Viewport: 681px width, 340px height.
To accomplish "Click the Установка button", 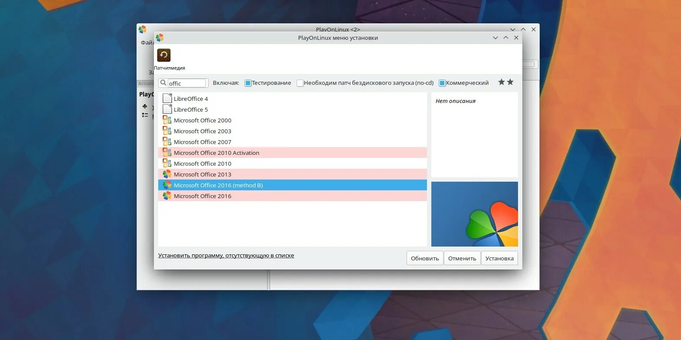I will (x=499, y=258).
